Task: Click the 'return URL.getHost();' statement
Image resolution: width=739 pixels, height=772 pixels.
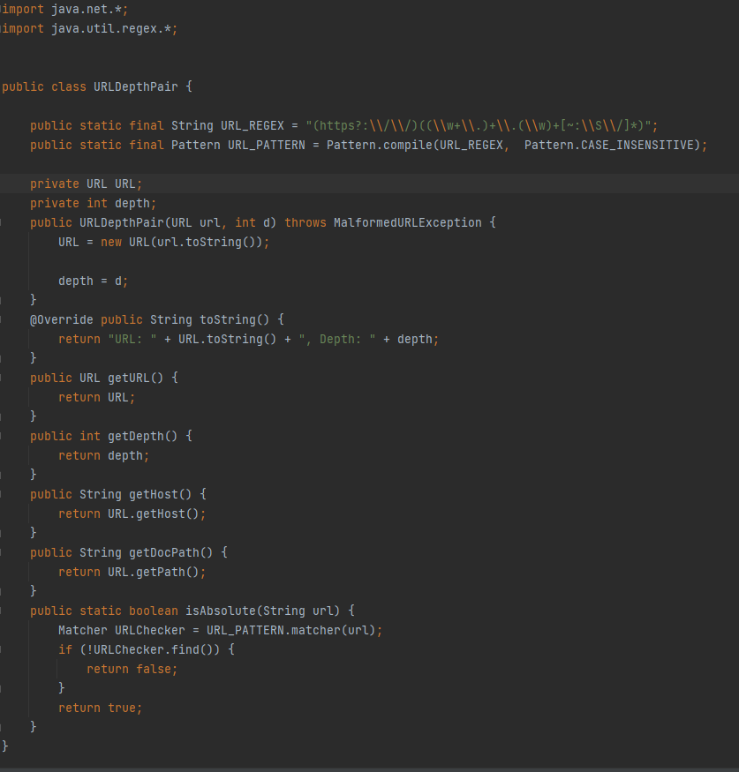Action: click(132, 514)
